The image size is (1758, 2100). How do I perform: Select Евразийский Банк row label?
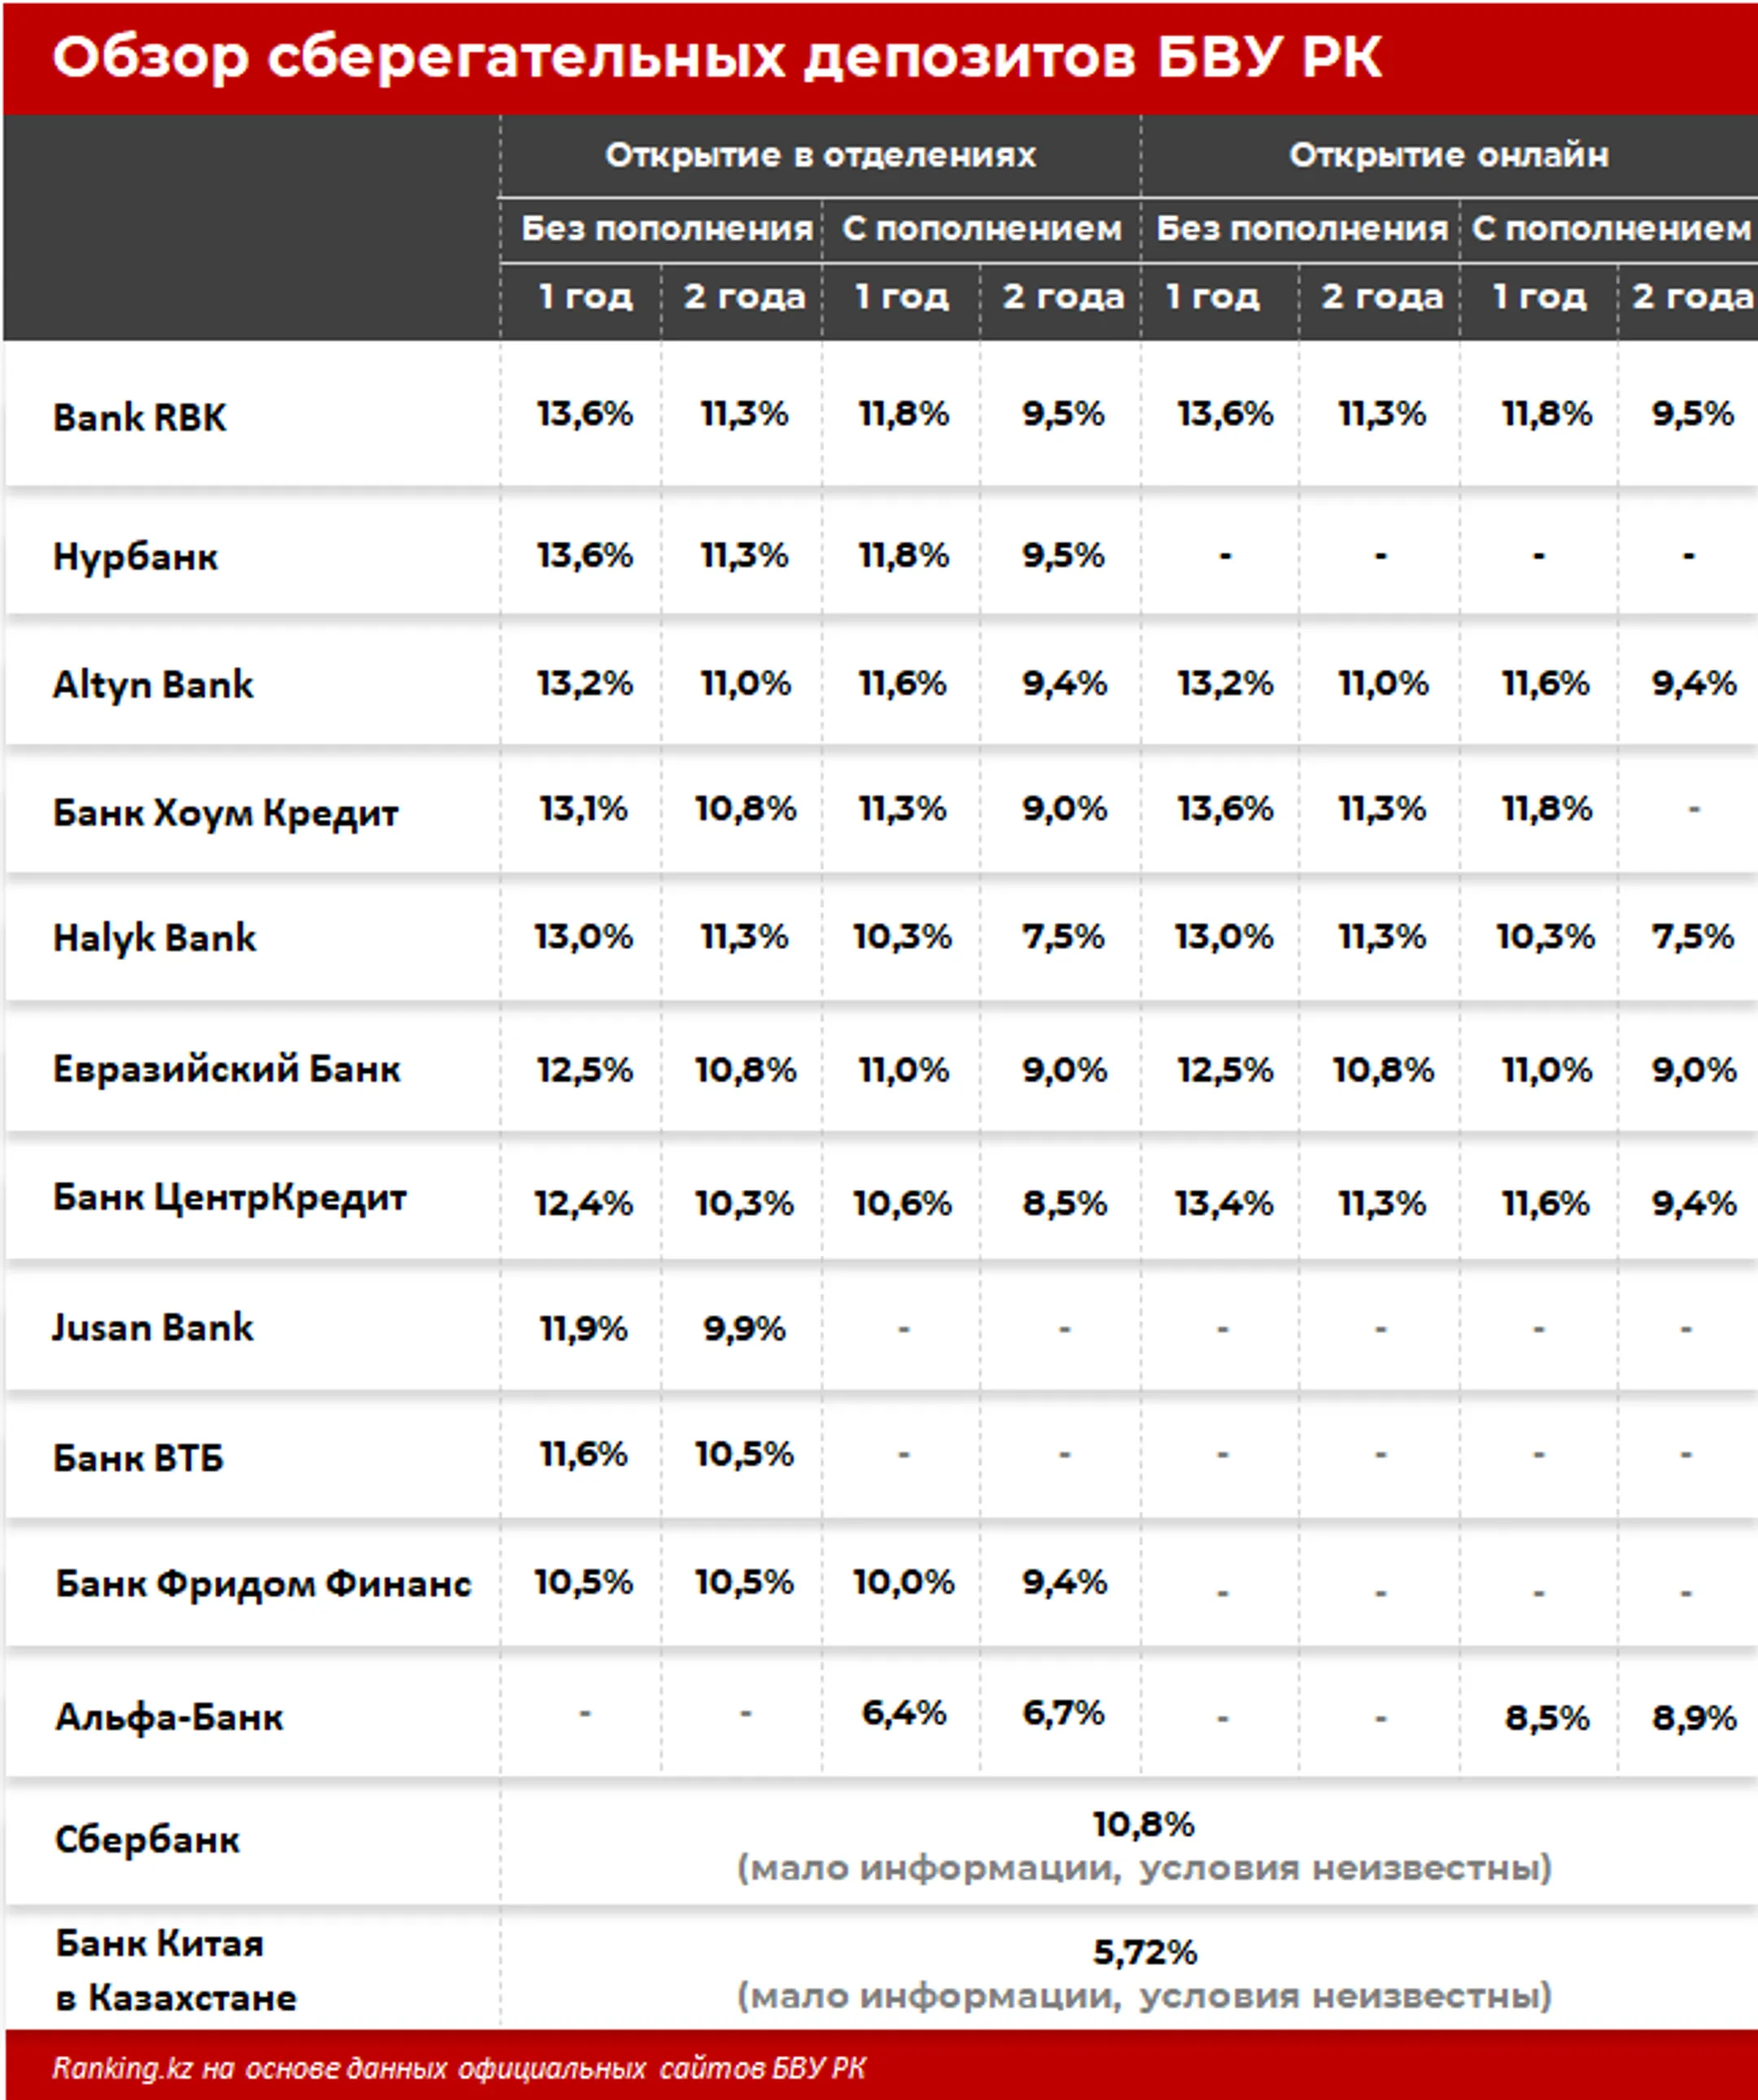pyautogui.click(x=226, y=1069)
